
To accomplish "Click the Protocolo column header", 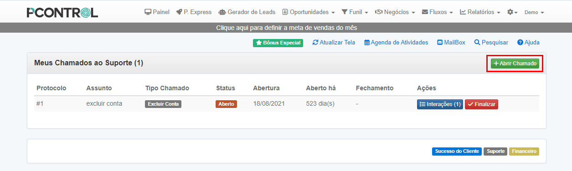I will (x=52, y=88).
